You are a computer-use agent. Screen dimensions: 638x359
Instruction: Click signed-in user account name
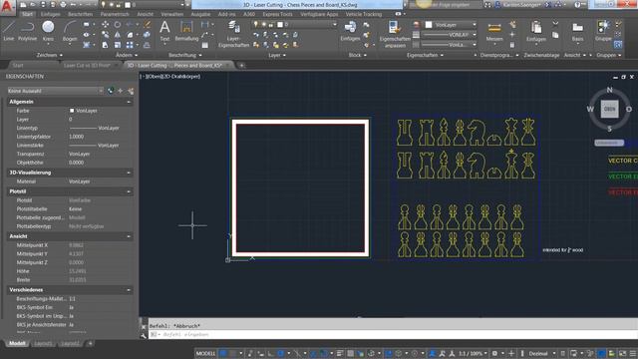[x=522, y=5]
